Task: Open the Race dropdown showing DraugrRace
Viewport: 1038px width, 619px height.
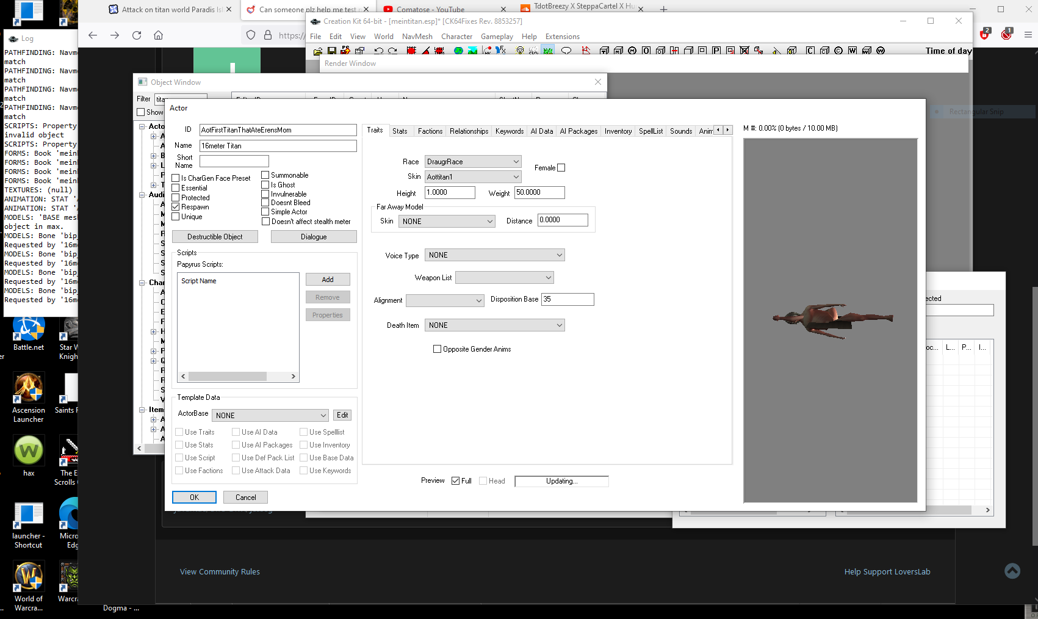Action: click(473, 162)
